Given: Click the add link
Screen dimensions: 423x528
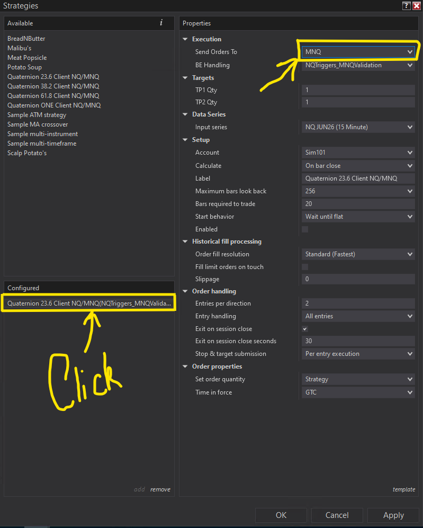Looking at the screenshot, I should (x=139, y=489).
